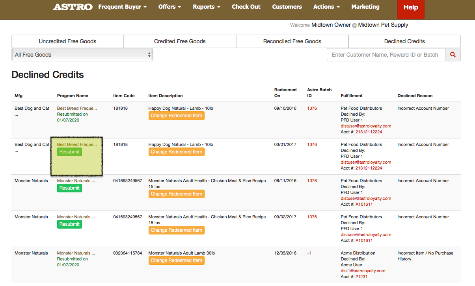Resubmit Monster Naturals credit redeemed 09/02/2017

[69, 224]
